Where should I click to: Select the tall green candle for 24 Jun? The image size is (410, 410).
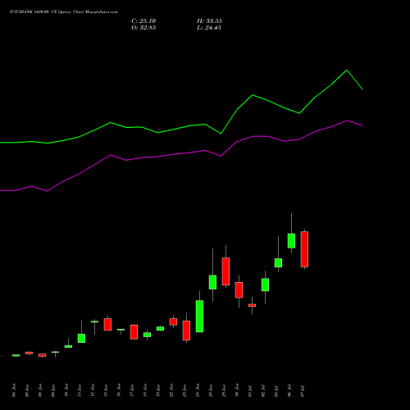199,316
